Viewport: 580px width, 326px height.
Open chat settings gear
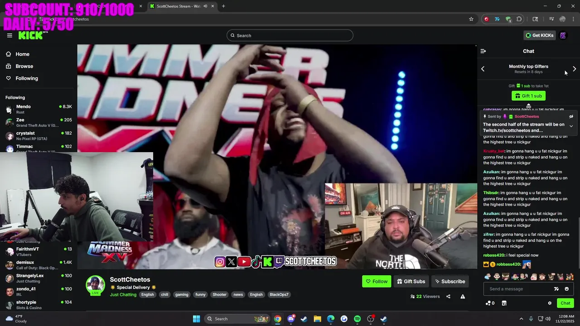pos(550,303)
